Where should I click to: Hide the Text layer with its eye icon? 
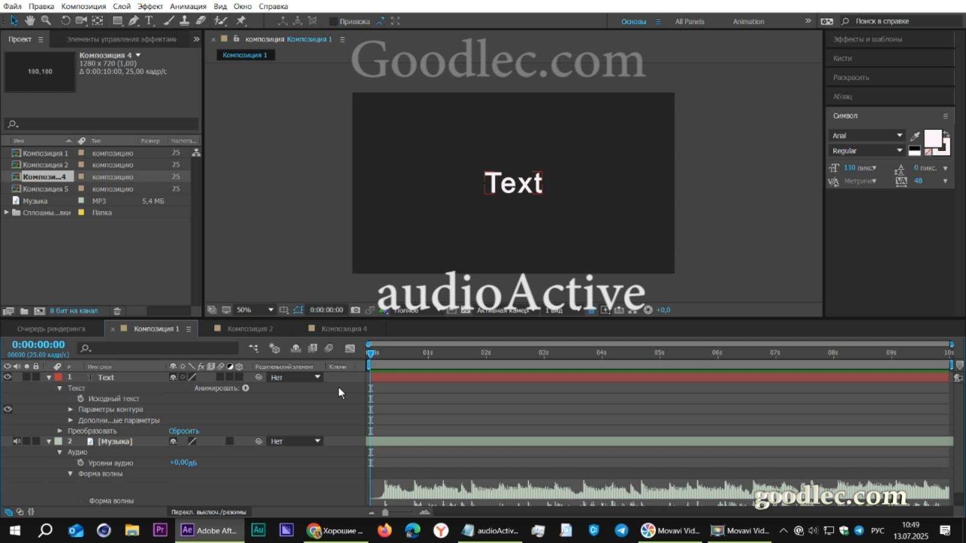pyautogui.click(x=8, y=376)
